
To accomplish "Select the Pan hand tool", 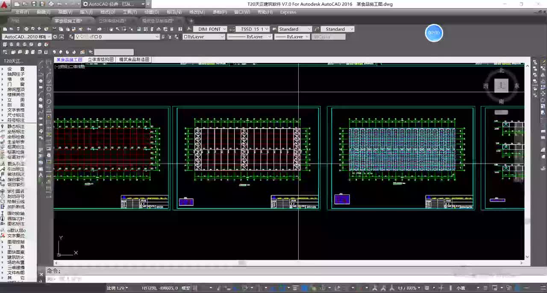I will tap(111, 29).
